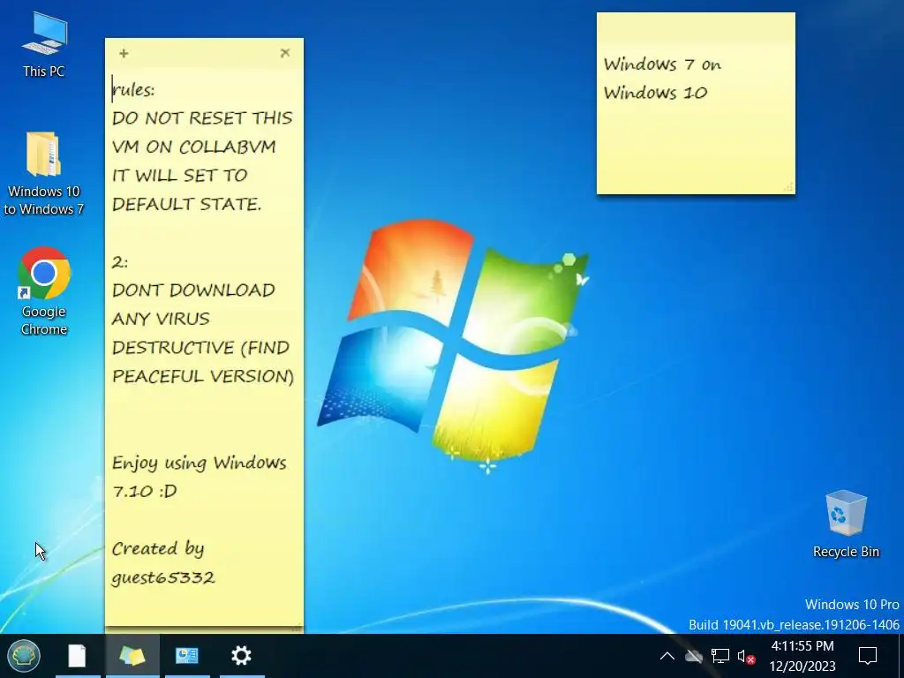Show hidden system tray icons
Image resolution: width=904 pixels, height=678 pixels.
point(667,656)
